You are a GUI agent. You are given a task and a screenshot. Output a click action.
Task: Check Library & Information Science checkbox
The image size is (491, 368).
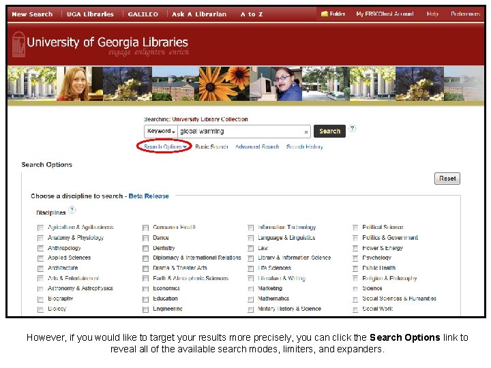(250, 258)
